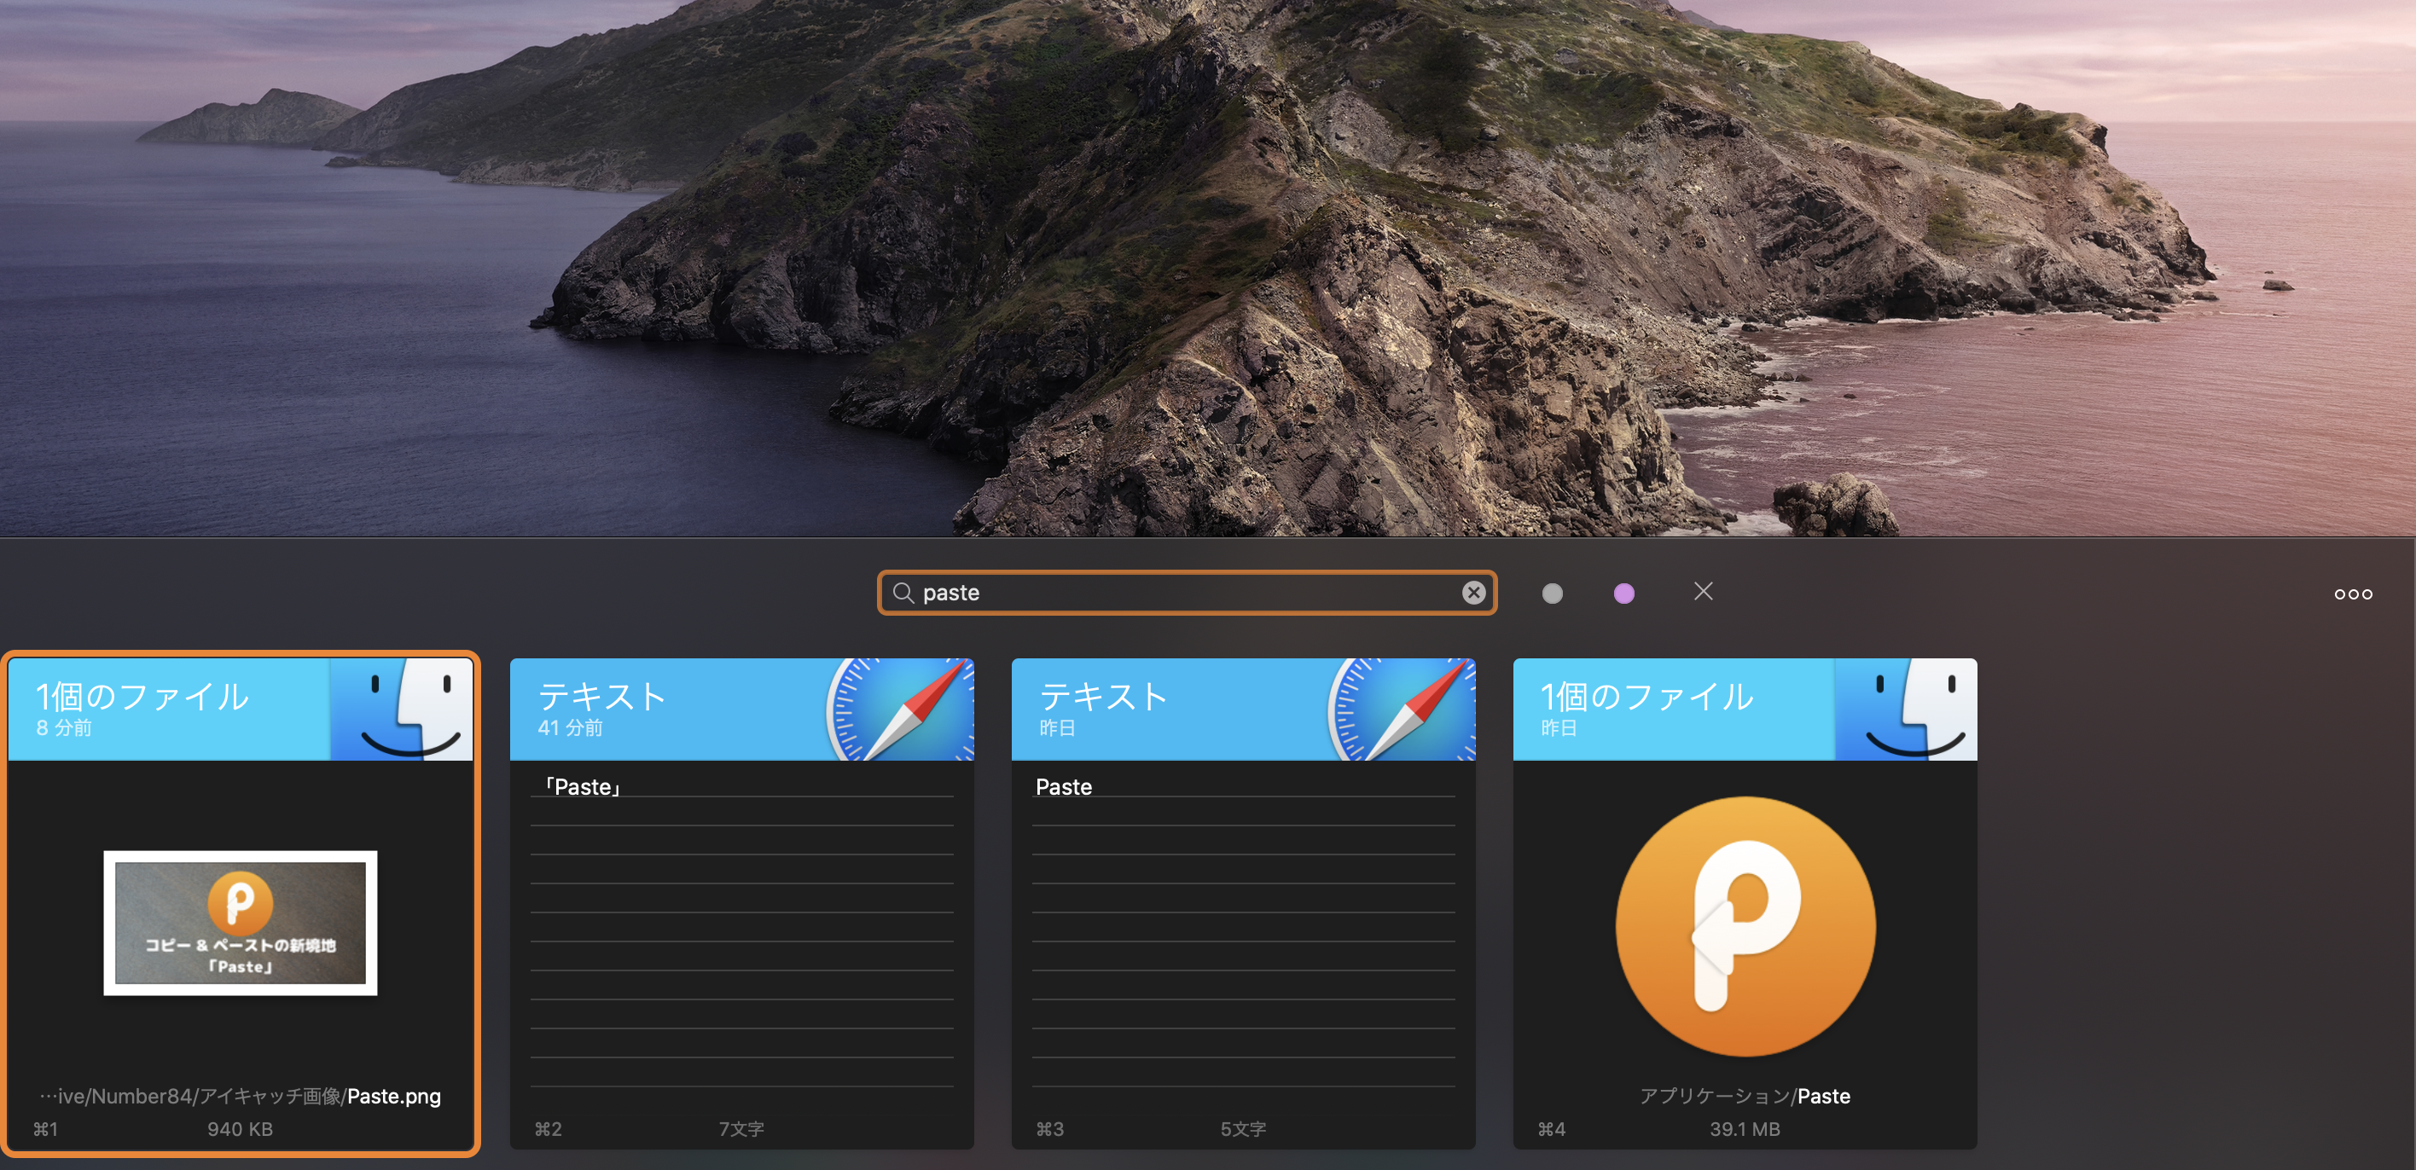Screen dimensions: 2416x1170
Task: Click the ⌘3 shortcut label
Action: point(1049,1130)
